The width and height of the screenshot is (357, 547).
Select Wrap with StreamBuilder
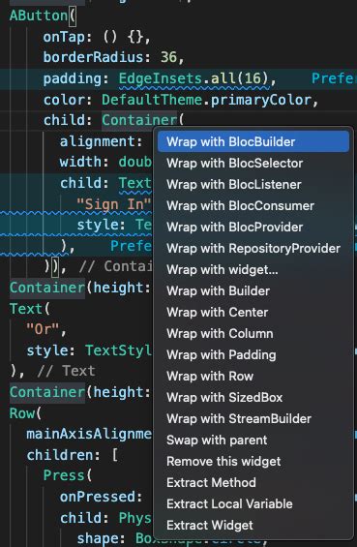pos(253,418)
